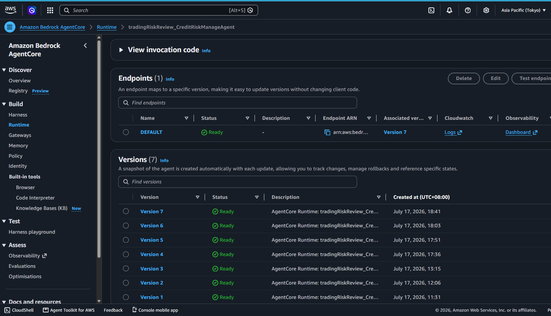The width and height of the screenshot is (551, 316).
Task: Open Agent Toolkit for AWS in the footer
Action: pyautogui.click(x=69, y=310)
